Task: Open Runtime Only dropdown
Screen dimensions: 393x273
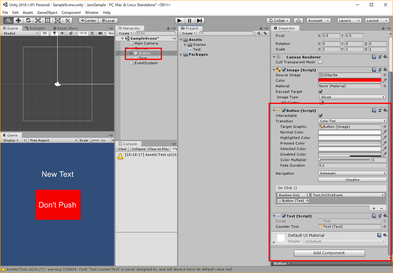Action: click(293, 195)
